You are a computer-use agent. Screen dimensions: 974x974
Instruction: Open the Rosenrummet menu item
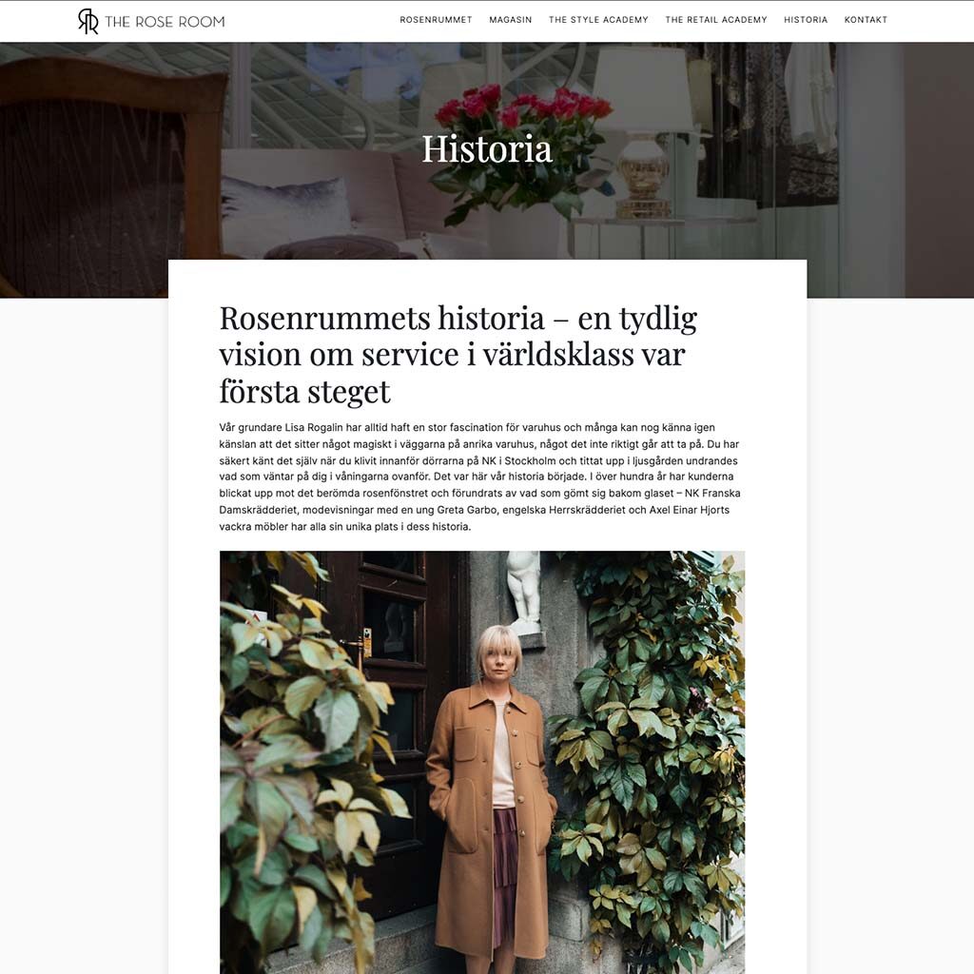pos(436,20)
